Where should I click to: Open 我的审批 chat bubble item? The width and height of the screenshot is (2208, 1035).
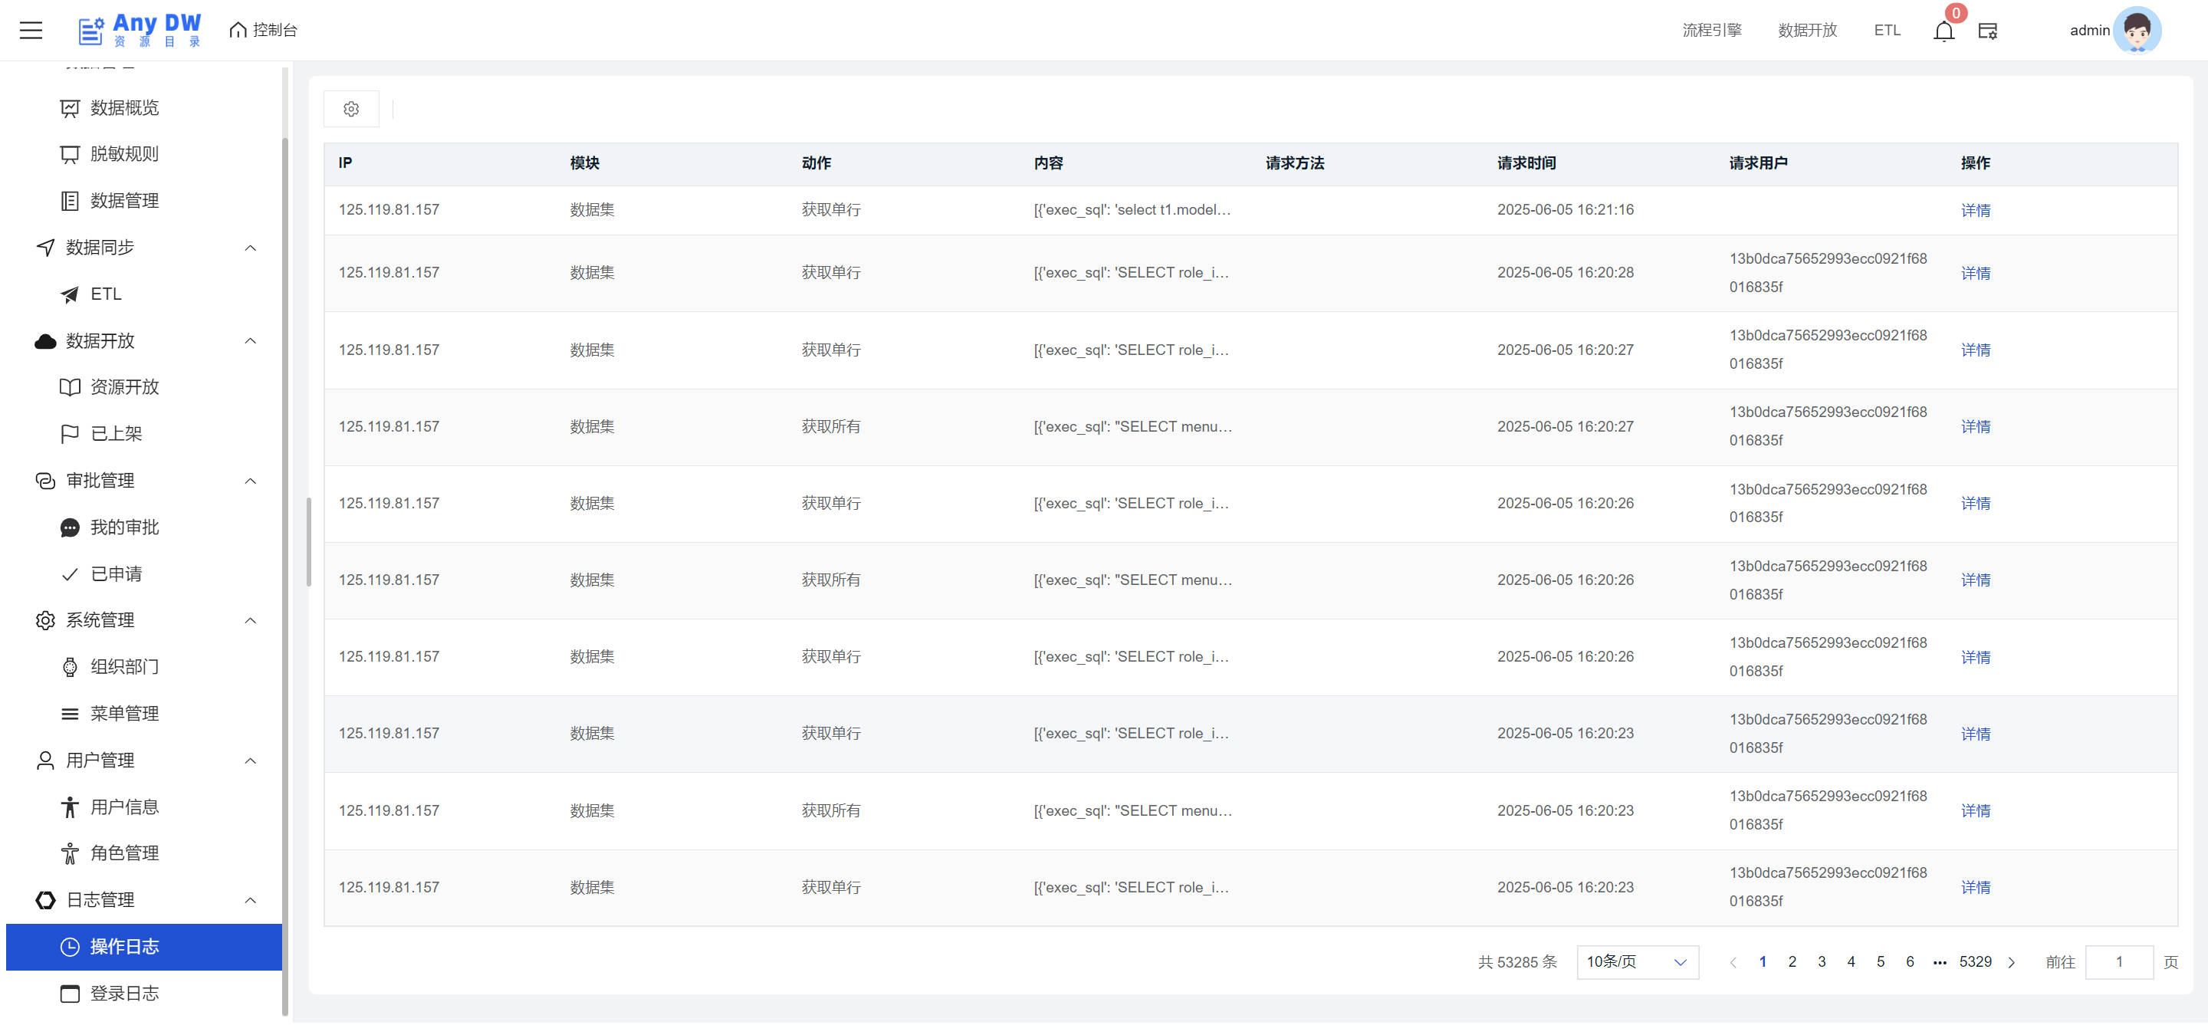[123, 527]
